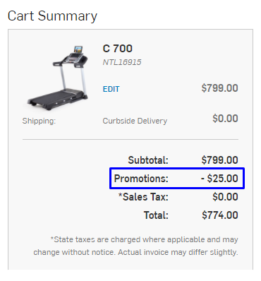Select the Curbside Delivery shipping text
Viewport: 261px width, 281px height.
tap(135, 121)
